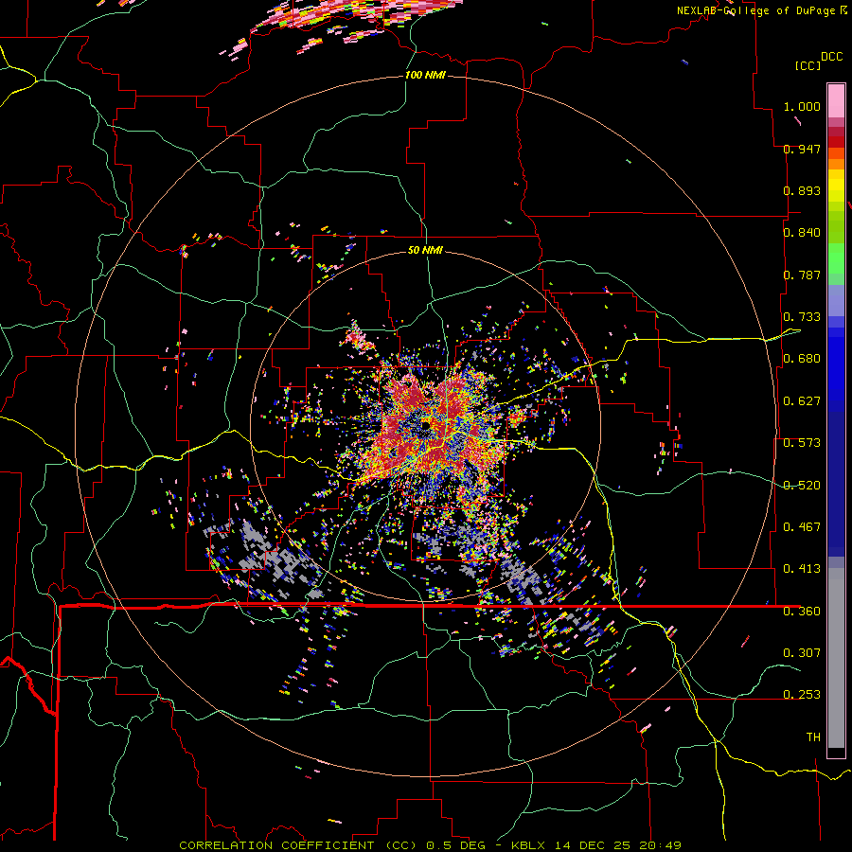852x852 pixels.
Task: Click the 0.253 color scale value
Action: [x=802, y=695]
